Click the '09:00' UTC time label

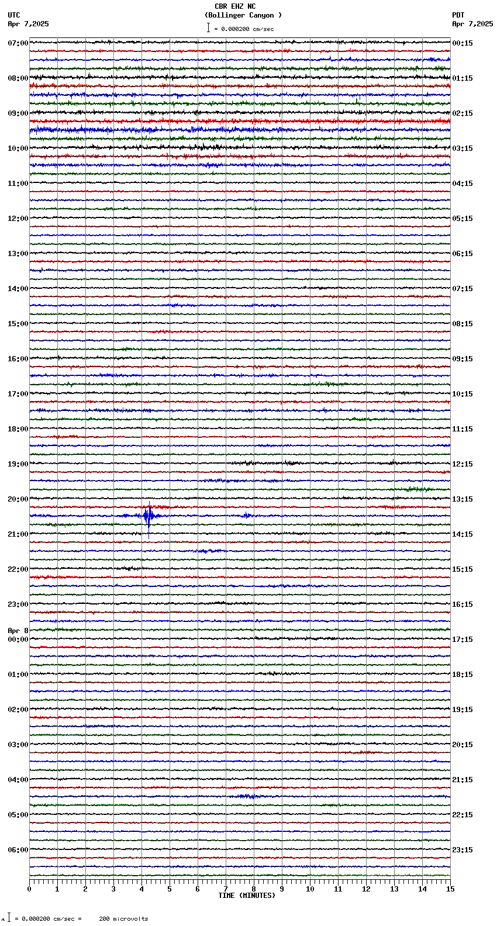18,113
